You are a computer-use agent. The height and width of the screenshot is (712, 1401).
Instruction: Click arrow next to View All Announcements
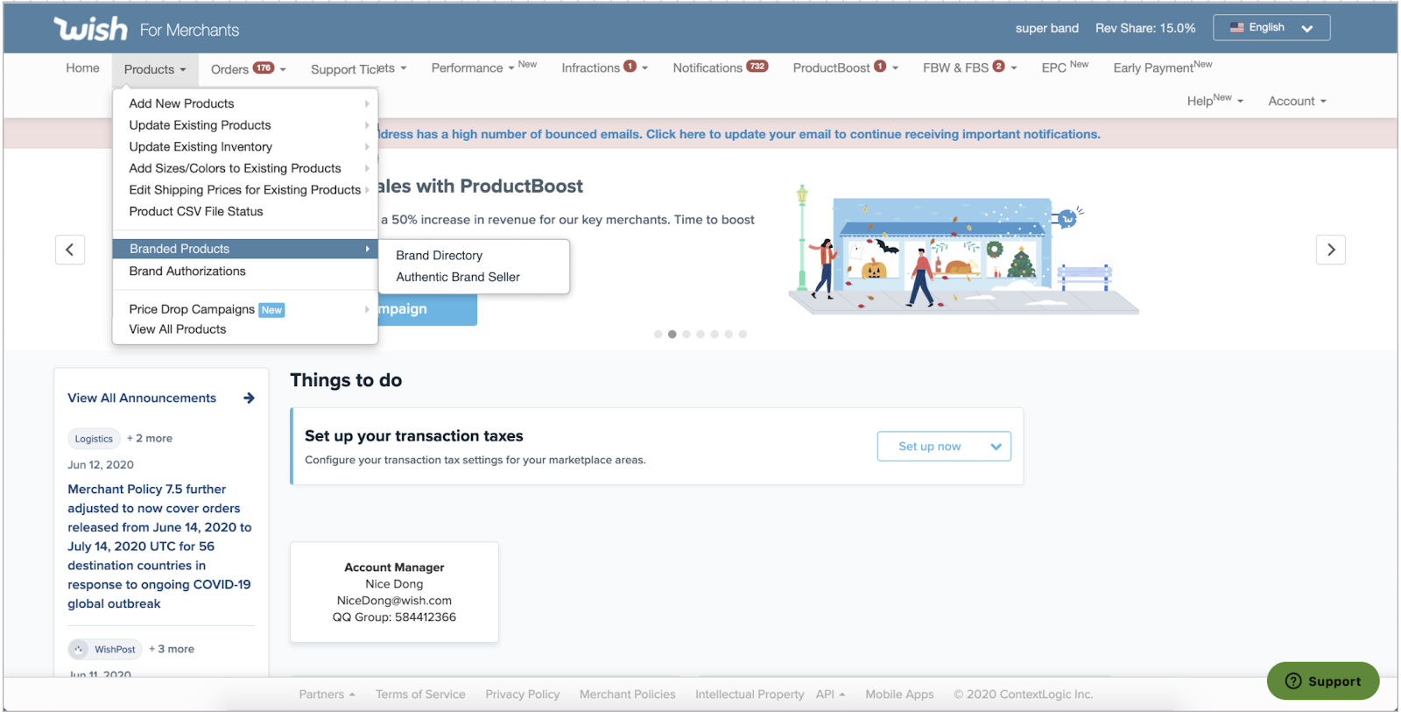point(250,398)
